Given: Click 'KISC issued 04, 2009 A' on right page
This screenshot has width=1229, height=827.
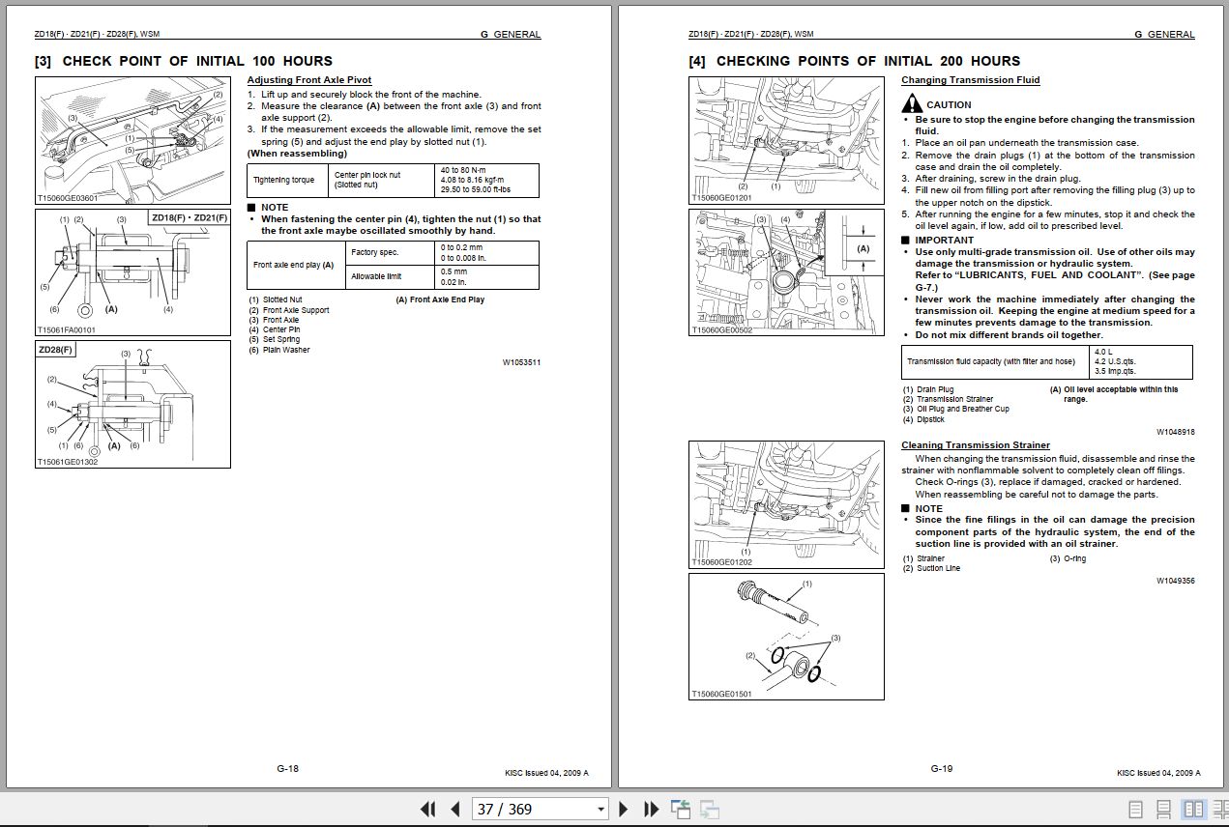Looking at the screenshot, I should (1158, 773).
